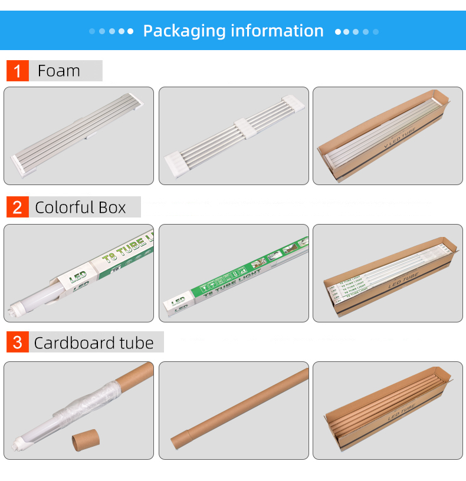
Task: Open the closed brown cardboard tube image
Action: pyautogui.click(x=234, y=410)
